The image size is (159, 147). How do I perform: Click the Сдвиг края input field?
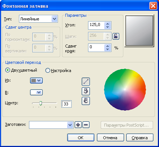coord(96,48)
